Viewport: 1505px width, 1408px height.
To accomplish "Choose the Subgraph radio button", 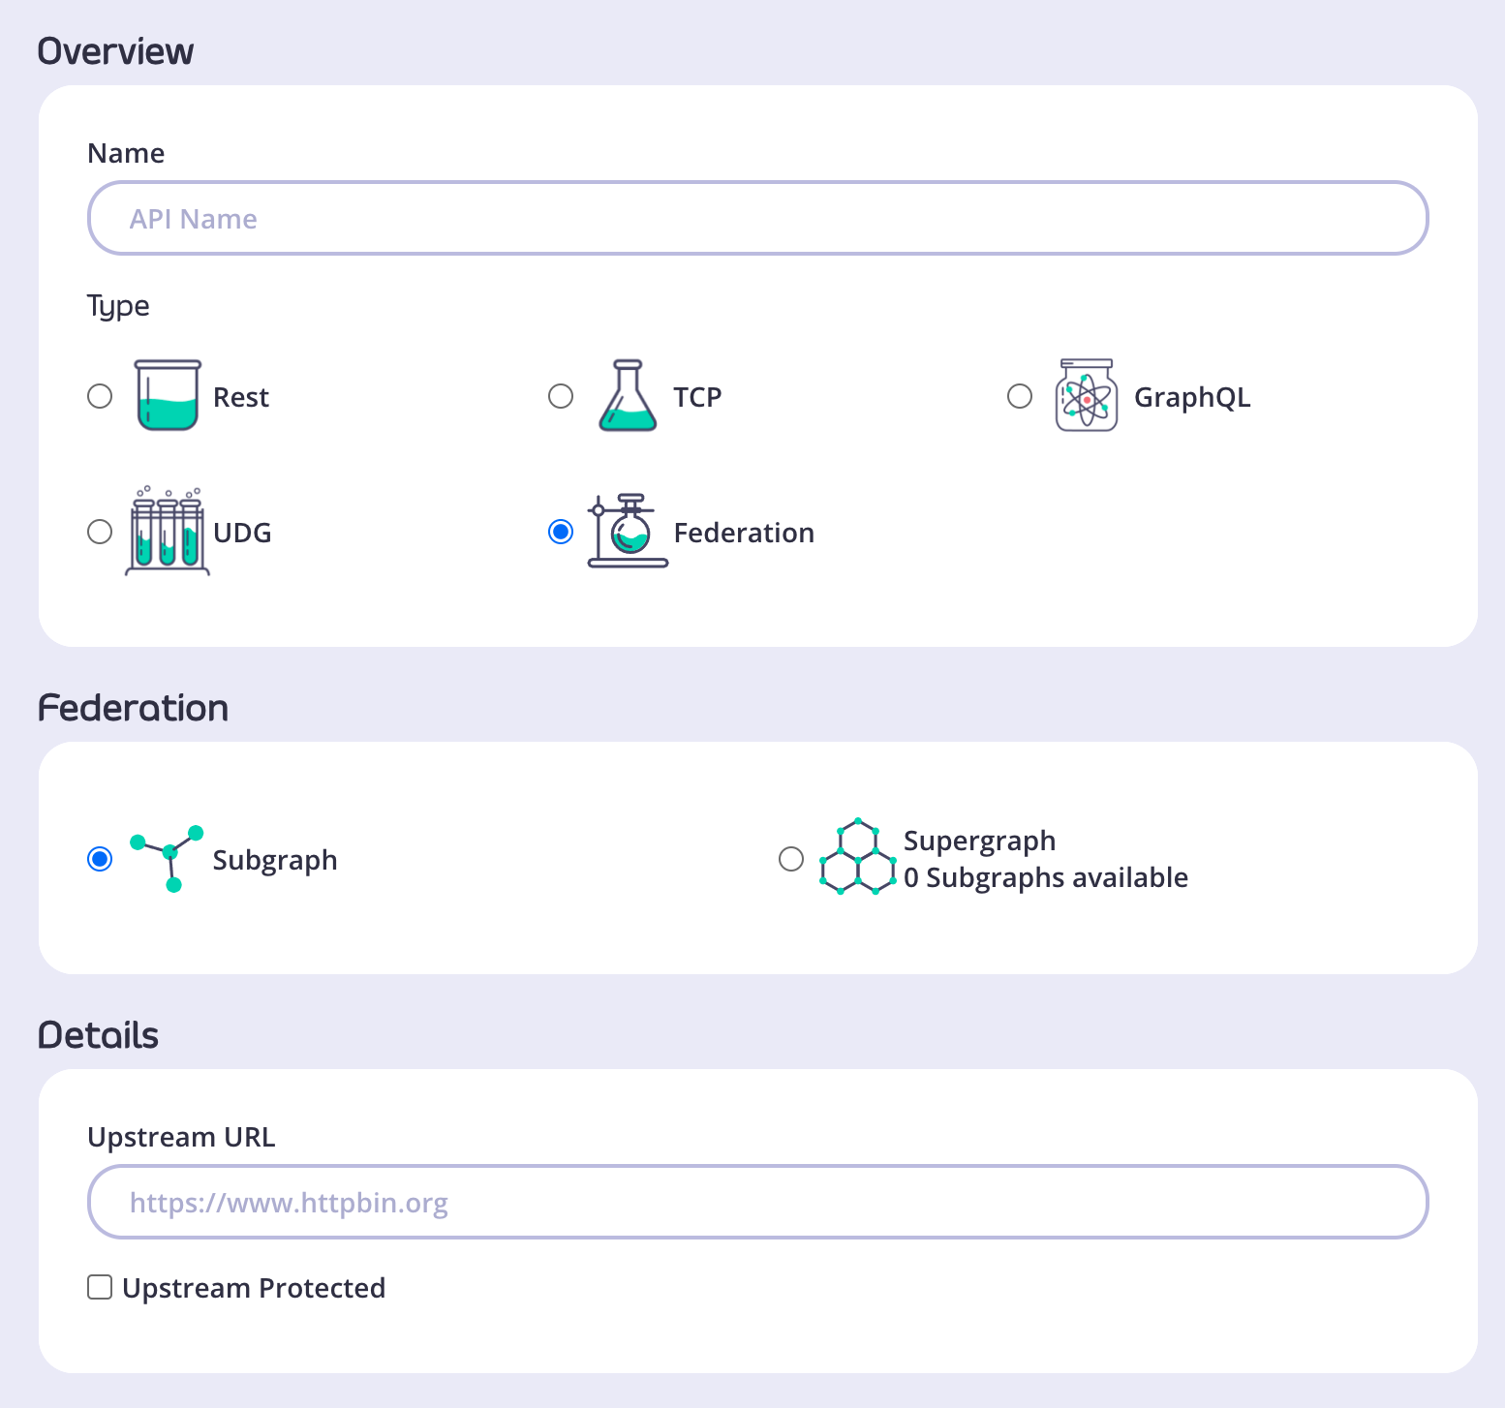I will point(100,860).
